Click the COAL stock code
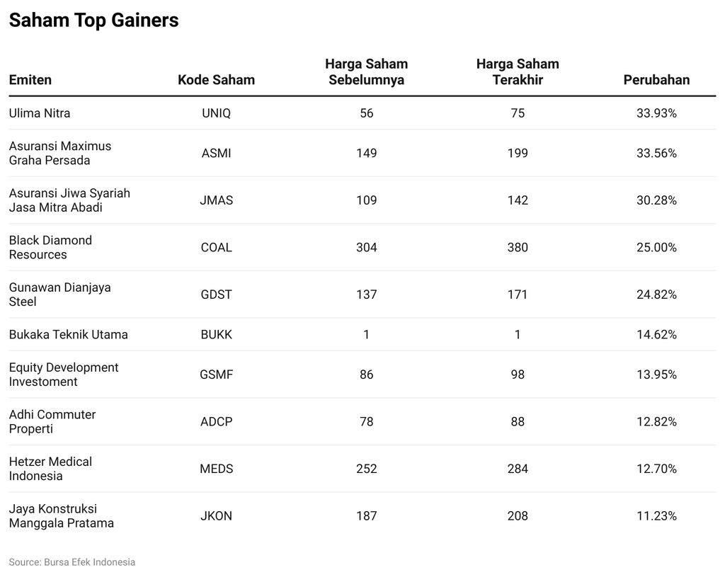 point(216,247)
